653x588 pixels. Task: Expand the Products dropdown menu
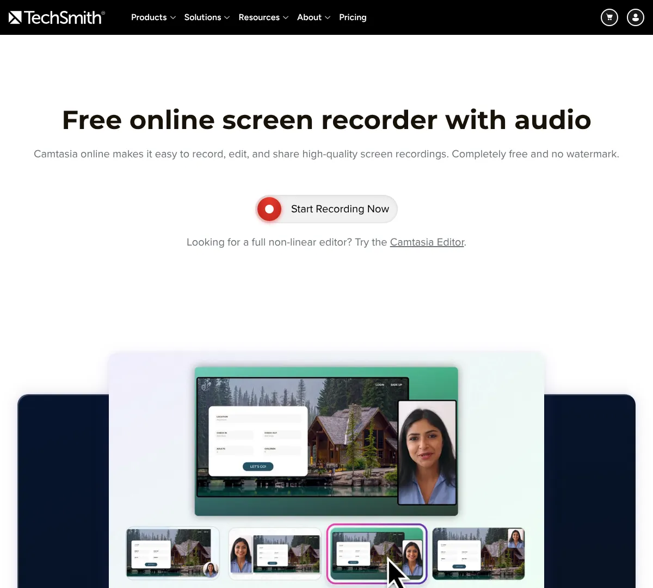click(153, 17)
